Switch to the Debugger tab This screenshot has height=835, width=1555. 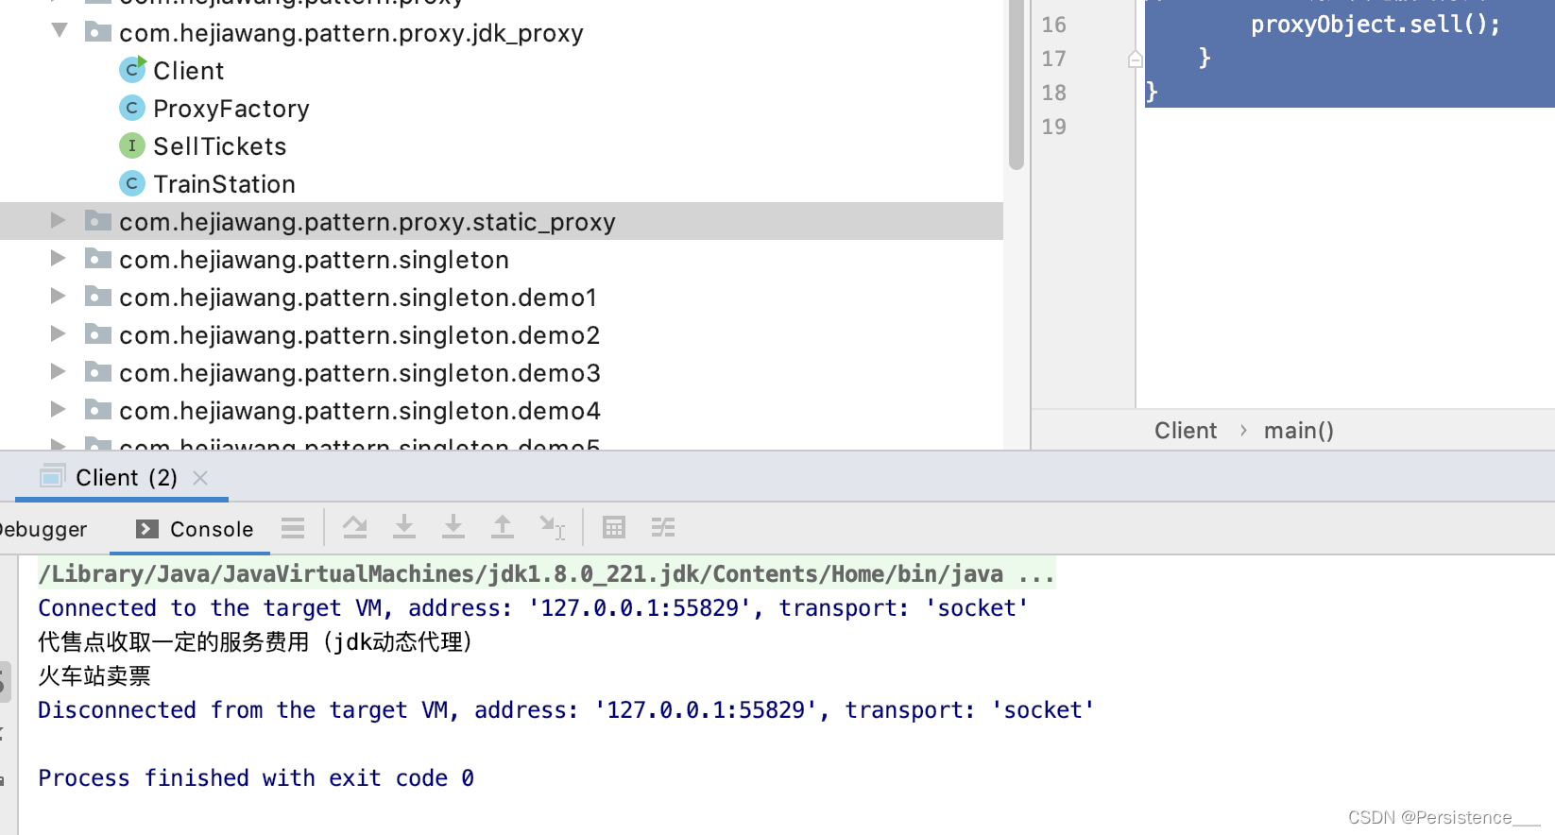pyautogui.click(x=43, y=529)
